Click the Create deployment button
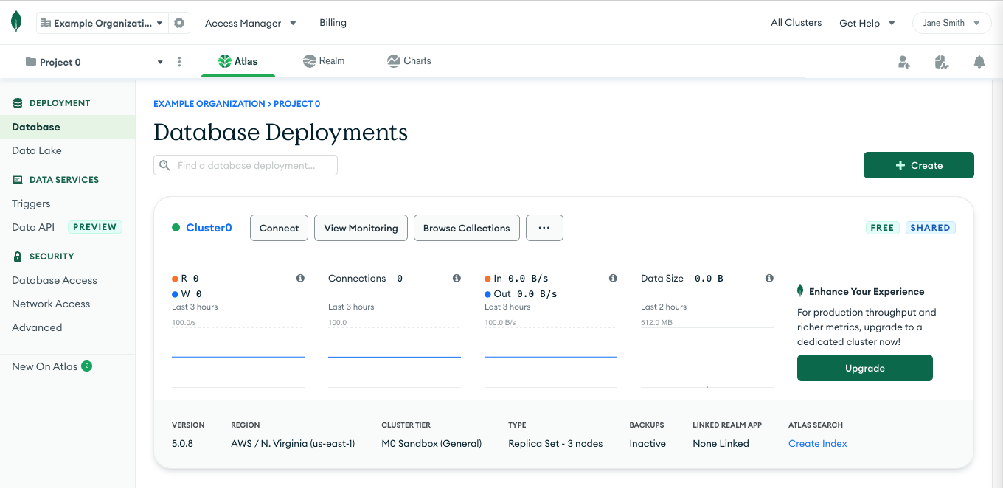Screen dimensions: 1003x488 [918, 165]
